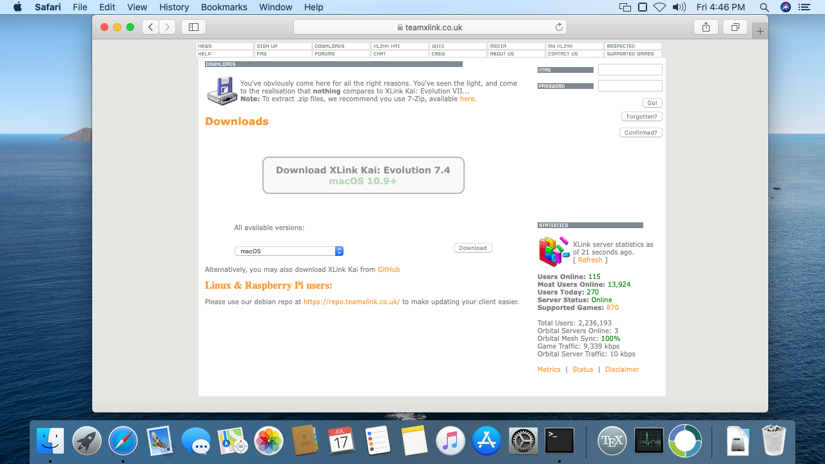Click the back navigation arrow
Viewport: 825px width, 464px height.
point(150,27)
